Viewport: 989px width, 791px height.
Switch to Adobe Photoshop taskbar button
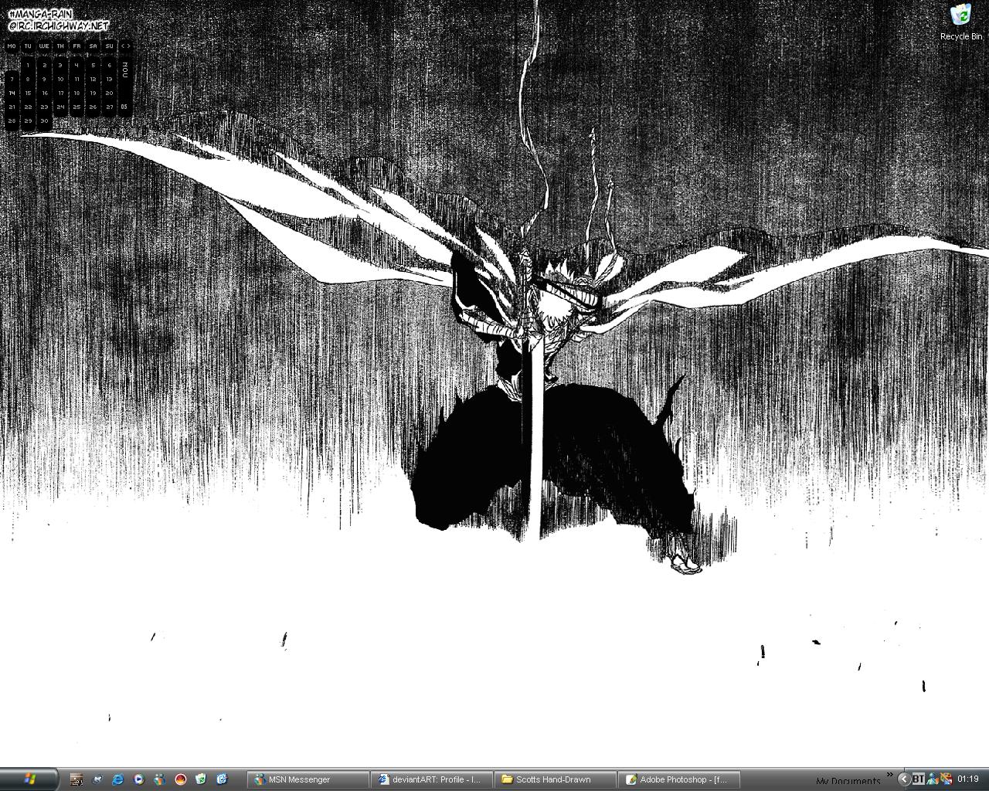pyautogui.click(x=678, y=779)
